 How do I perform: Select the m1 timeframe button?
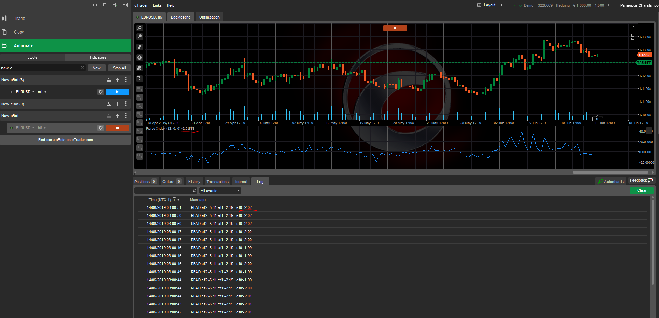[139, 89]
